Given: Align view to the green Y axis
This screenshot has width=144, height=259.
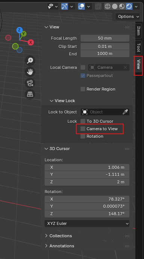Looking at the screenshot, I should [24, 34].
